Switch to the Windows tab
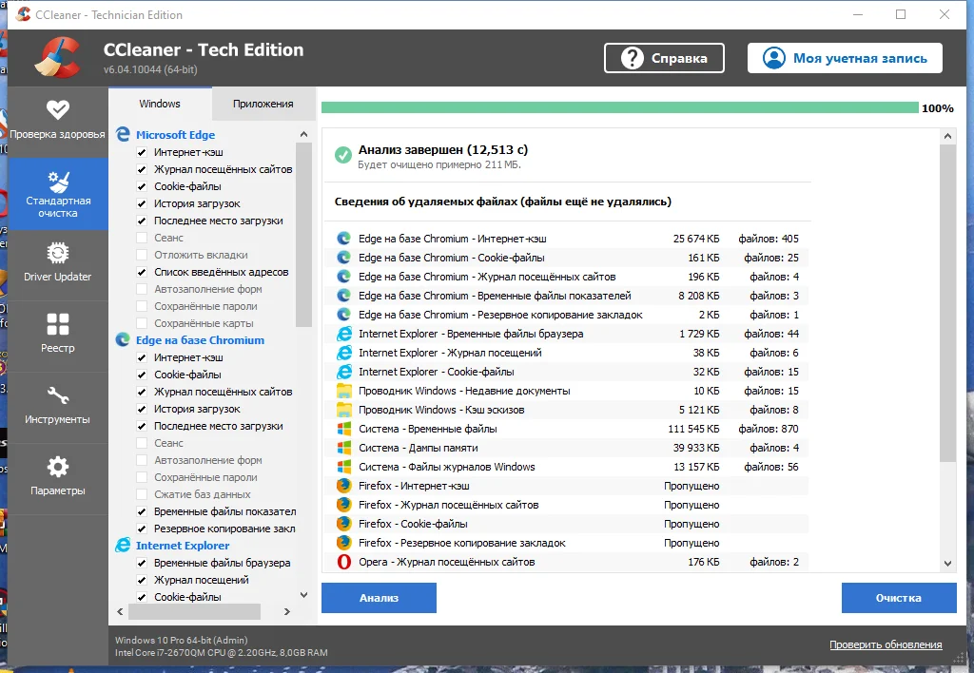 point(160,104)
